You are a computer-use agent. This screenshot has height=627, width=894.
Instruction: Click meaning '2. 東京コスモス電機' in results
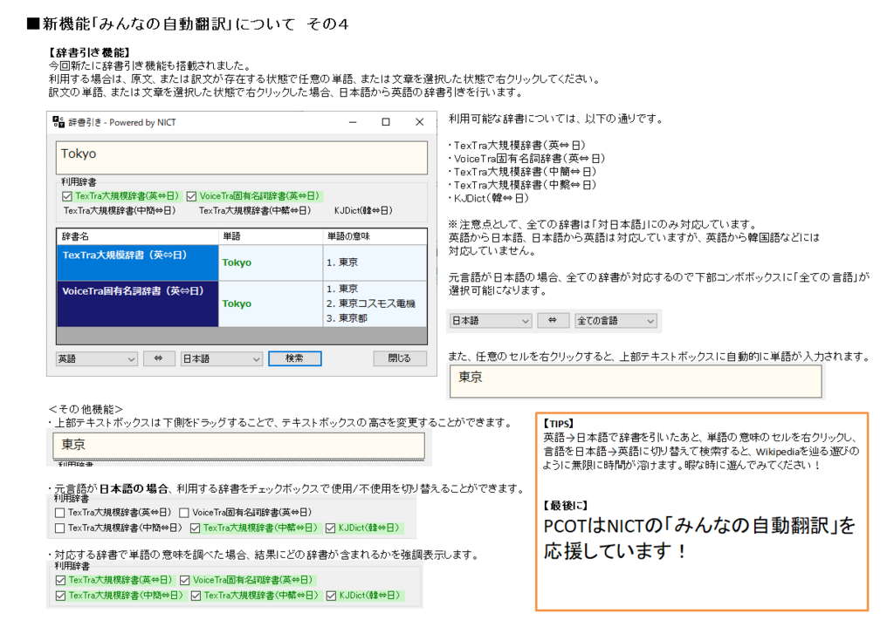[x=370, y=303]
